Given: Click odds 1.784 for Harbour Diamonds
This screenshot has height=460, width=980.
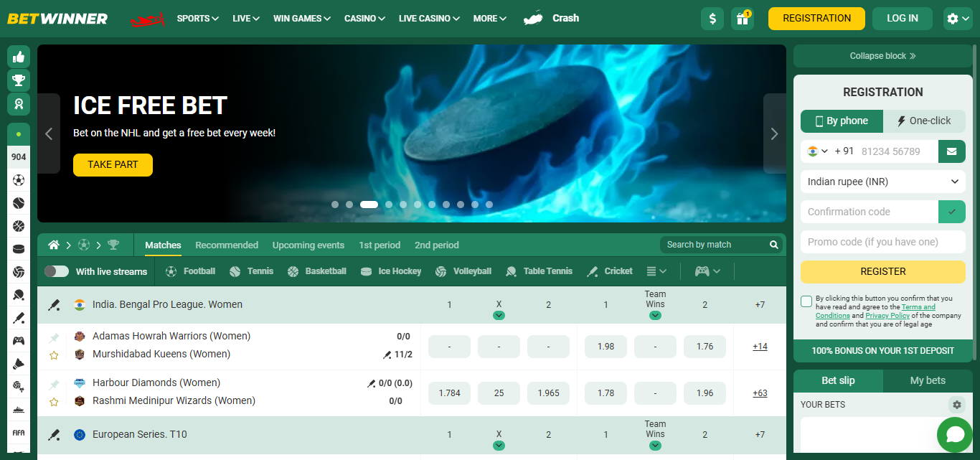Looking at the screenshot, I should coord(449,393).
